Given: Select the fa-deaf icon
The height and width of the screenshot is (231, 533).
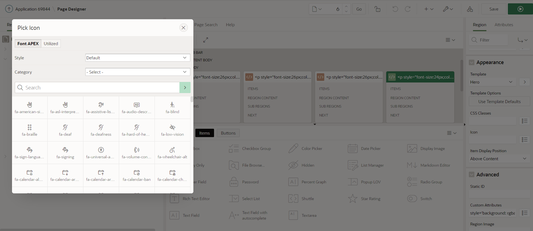Looking at the screenshot, I should [x=65, y=130].
